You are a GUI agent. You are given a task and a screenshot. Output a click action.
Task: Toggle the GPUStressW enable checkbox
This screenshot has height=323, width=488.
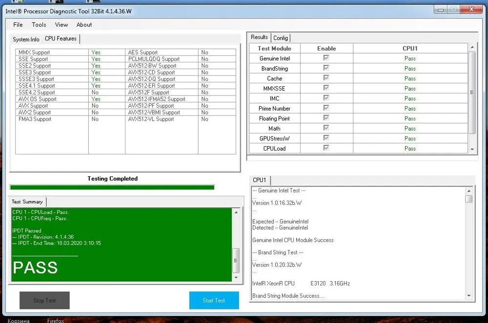tap(326, 137)
